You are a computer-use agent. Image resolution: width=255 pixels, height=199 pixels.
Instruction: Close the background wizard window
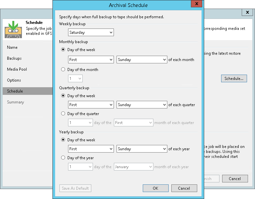click(247, 12)
